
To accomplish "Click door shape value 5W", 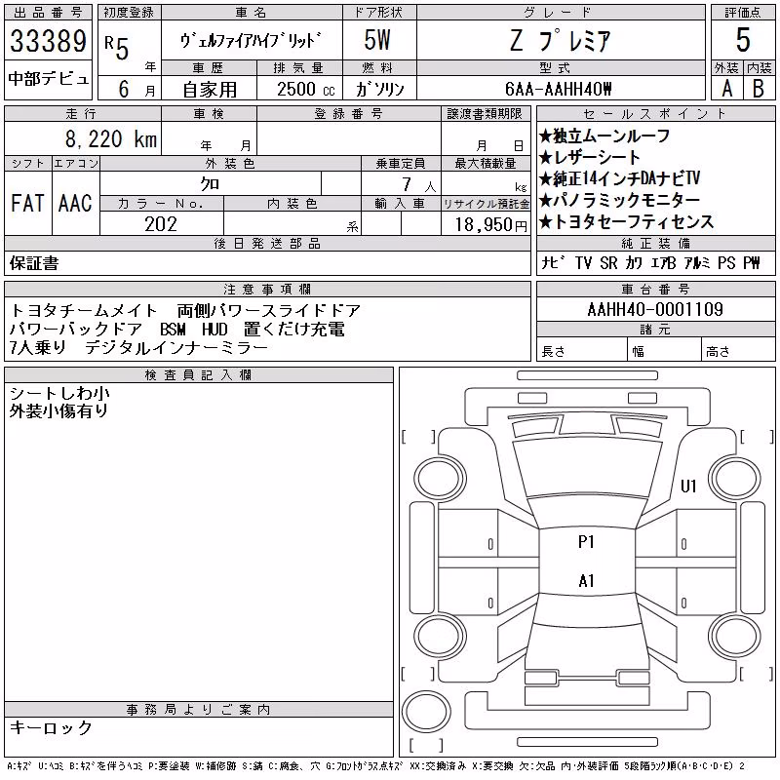I will click(x=377, y=40).
